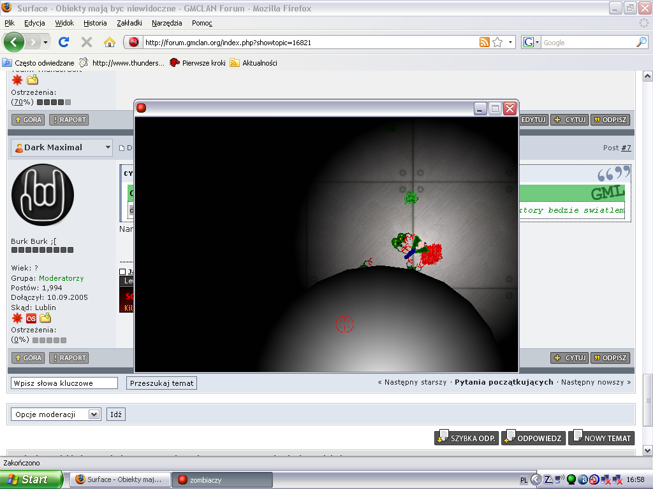This screenshot has width=653, height=489.
Task: Click Dark Maximal's rock-hand avatar image
Action: [x=43, y=195]
